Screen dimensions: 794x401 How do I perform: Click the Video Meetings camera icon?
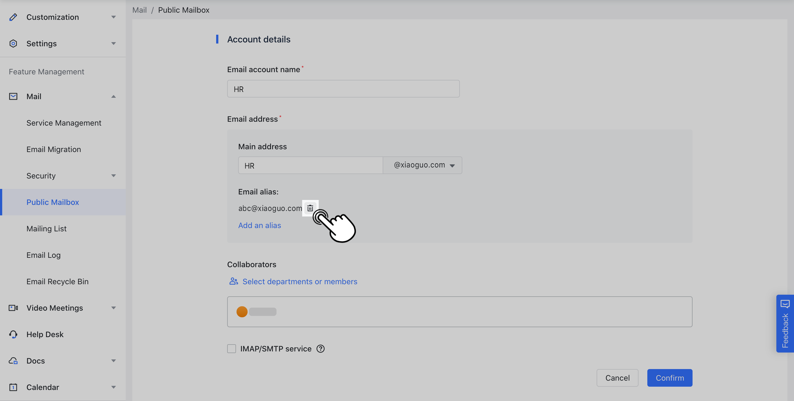[x=13, y=308]
